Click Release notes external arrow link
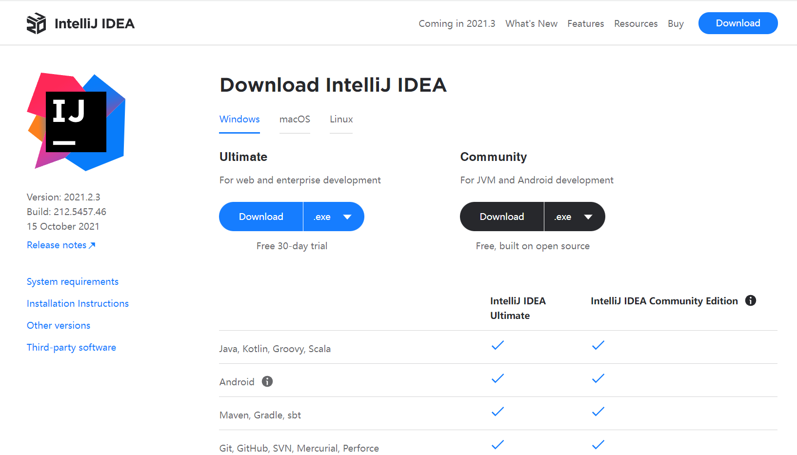The height and width of the screenshot is (455, 797). pos(61,245)
